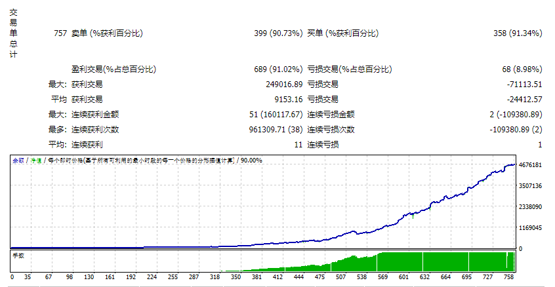The width and height of the screenshot is (555, 287).
Task: Click the vertical 交易单总计 heading
Action: 14,34
